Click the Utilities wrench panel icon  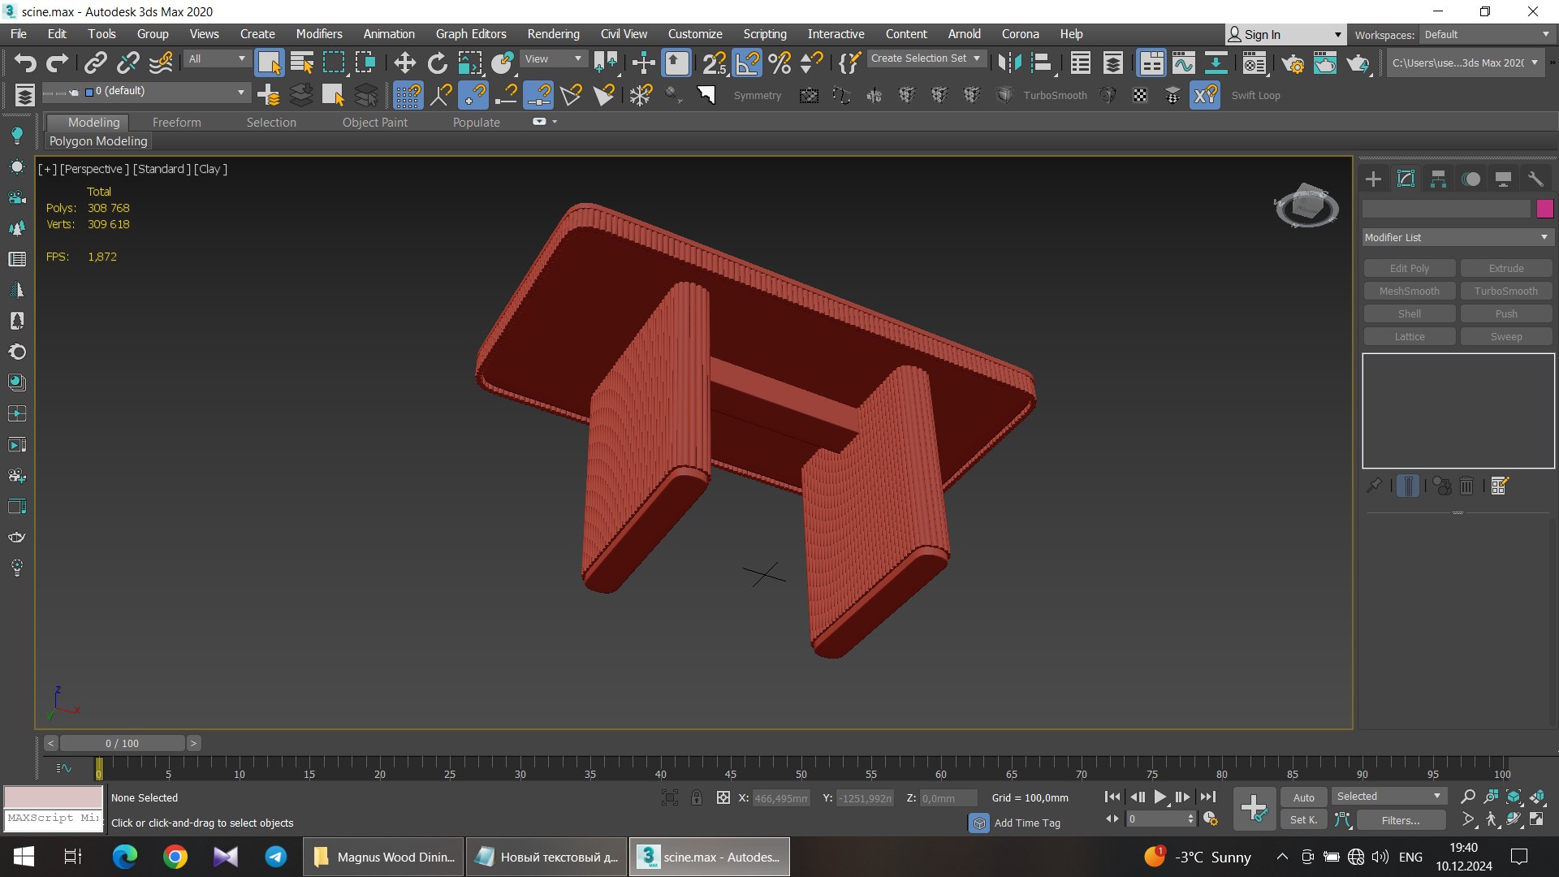[1535, 179]
